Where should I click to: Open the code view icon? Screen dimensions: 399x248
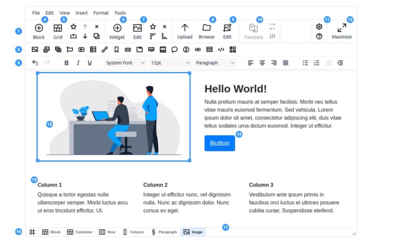[x=221, y=49]
